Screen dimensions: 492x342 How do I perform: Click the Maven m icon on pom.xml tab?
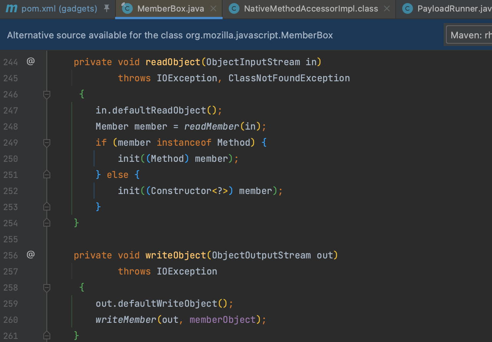[x=12, y=8]
